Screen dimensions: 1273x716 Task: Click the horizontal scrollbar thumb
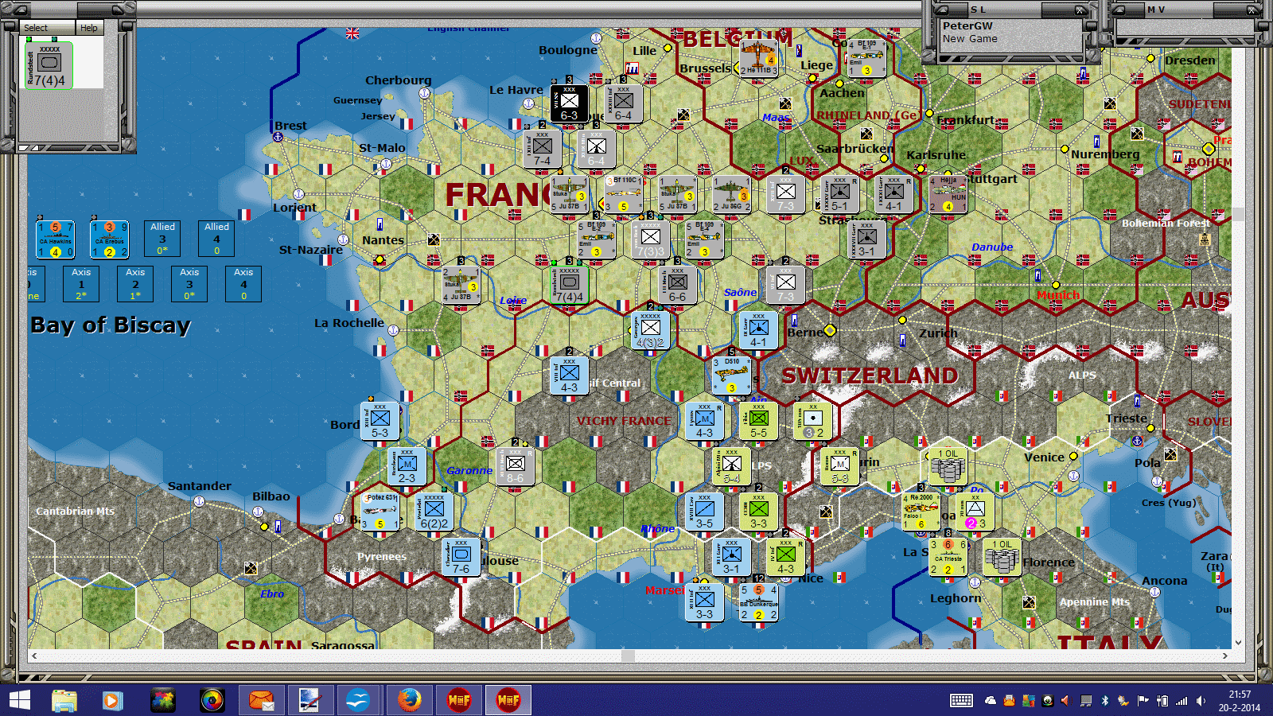628,656
